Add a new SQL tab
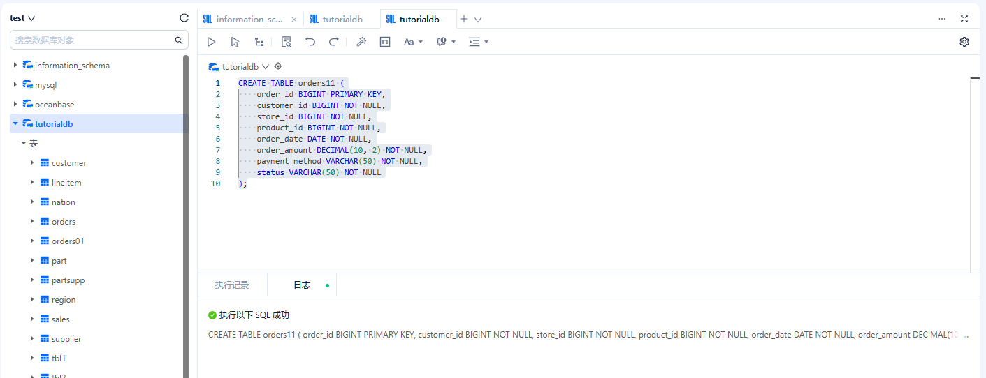This screenshot has height=378, width=986. [x=464, y=19]
